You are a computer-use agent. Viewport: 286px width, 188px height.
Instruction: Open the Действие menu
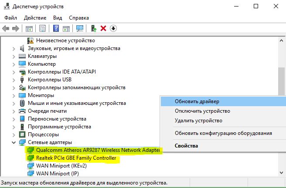(x=35, y=18)
